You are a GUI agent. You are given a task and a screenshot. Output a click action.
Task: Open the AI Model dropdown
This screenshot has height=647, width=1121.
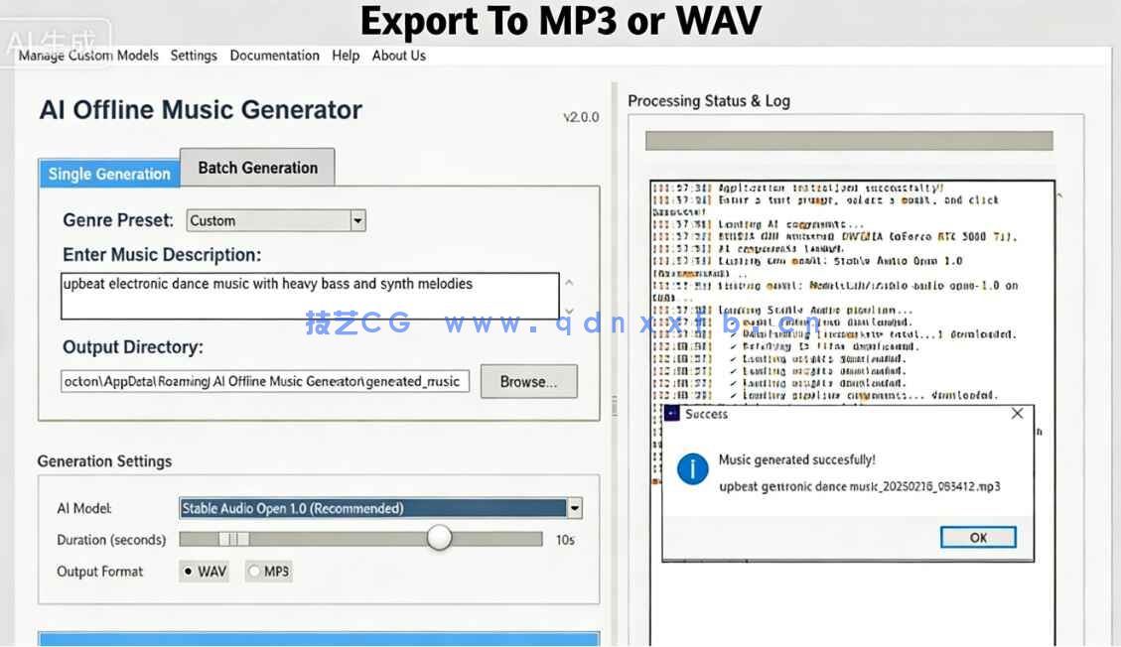click(x=574, y=507)
